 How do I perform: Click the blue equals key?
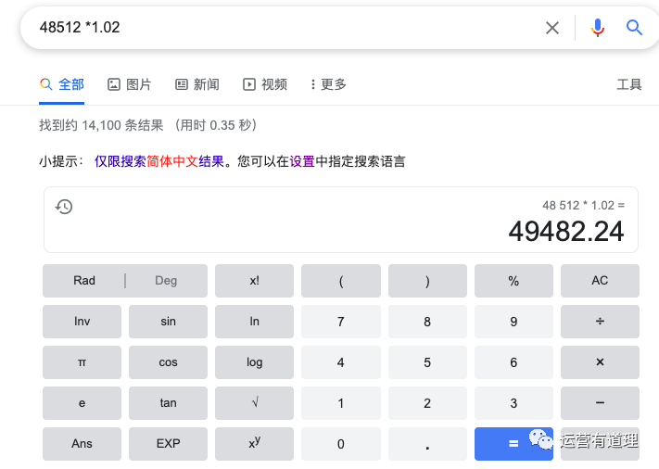[513, 444]
